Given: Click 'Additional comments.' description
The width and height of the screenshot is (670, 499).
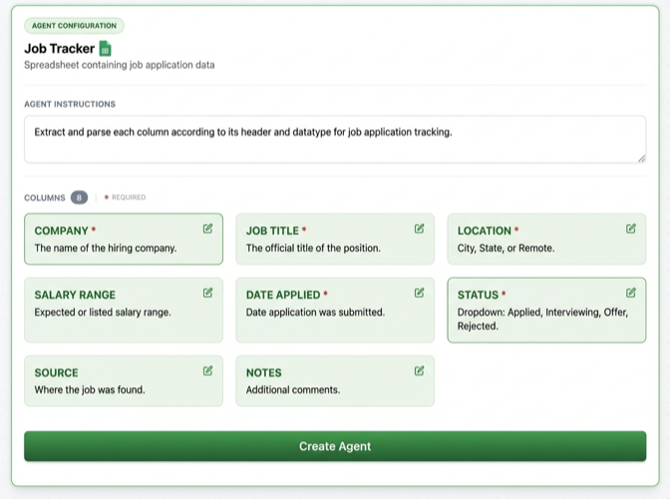Looking at the screenshot, I should (293, 389).
